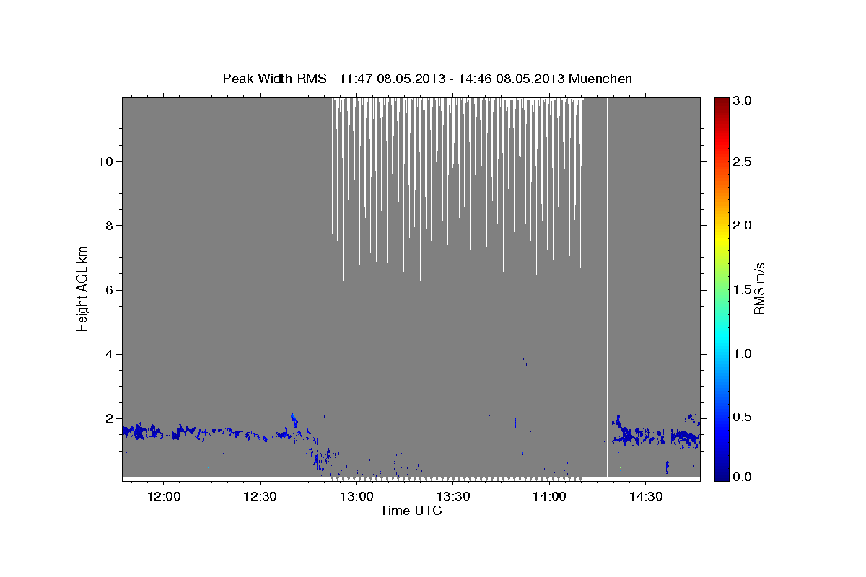The width and height of the screenshot is (866, 577).
Task: Click the 14:30 time tick label
Action: coord(645,497)
